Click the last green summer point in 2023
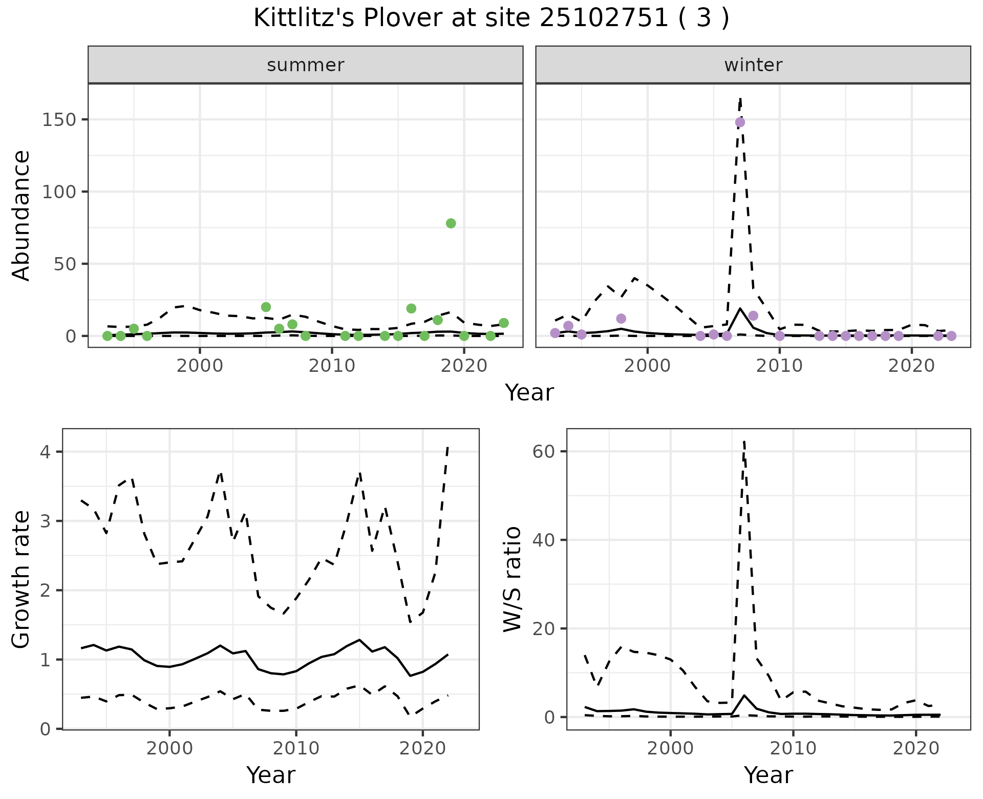Image resolution: width=983 pixels, height=799 pixels. tap(503, 323)
